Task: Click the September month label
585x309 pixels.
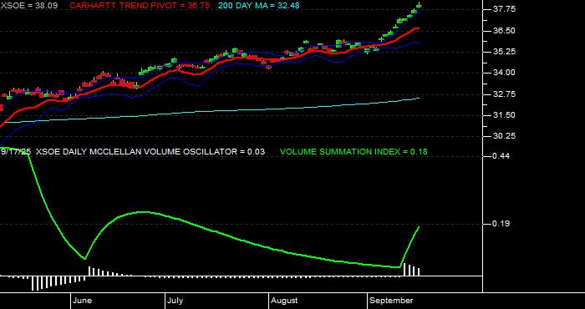Action: click(x=391, y=301)
